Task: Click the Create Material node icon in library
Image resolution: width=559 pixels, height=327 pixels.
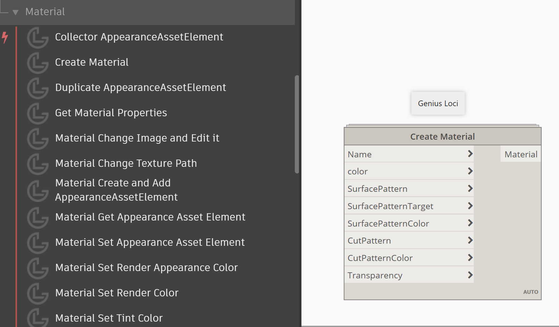Action: coord(38,63)
